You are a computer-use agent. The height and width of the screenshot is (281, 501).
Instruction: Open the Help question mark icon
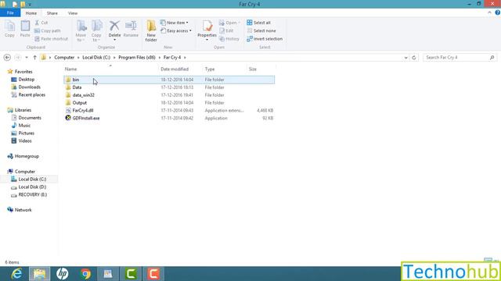pos(498,12)
